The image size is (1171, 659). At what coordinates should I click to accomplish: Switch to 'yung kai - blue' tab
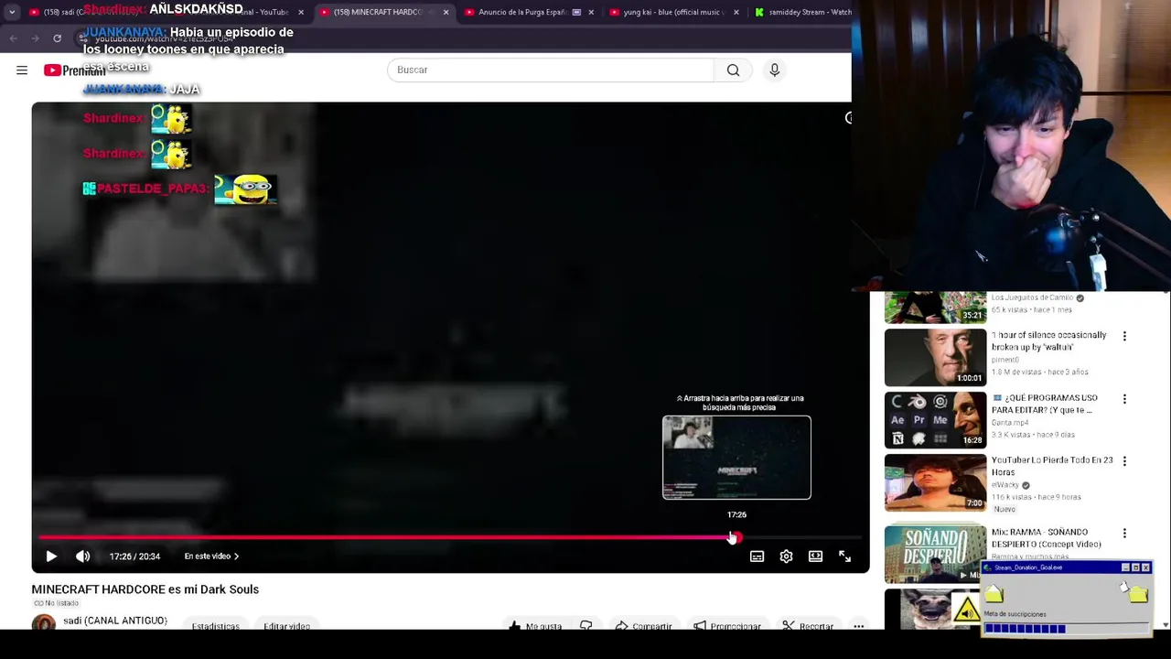coord(672,12)
